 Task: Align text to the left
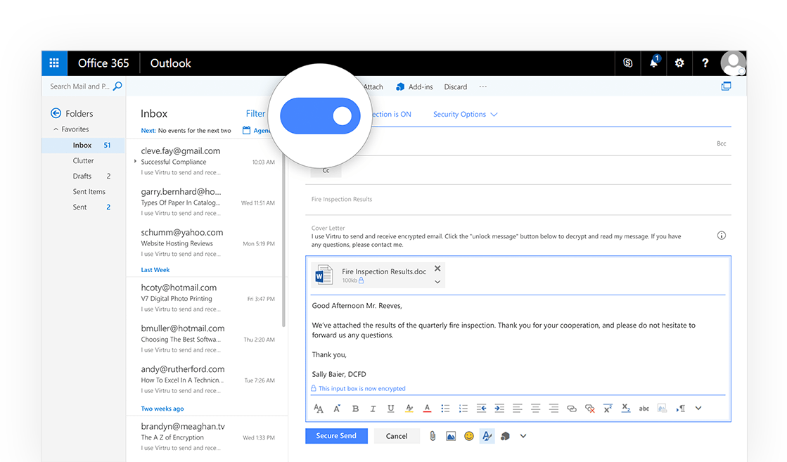[518, 409]
